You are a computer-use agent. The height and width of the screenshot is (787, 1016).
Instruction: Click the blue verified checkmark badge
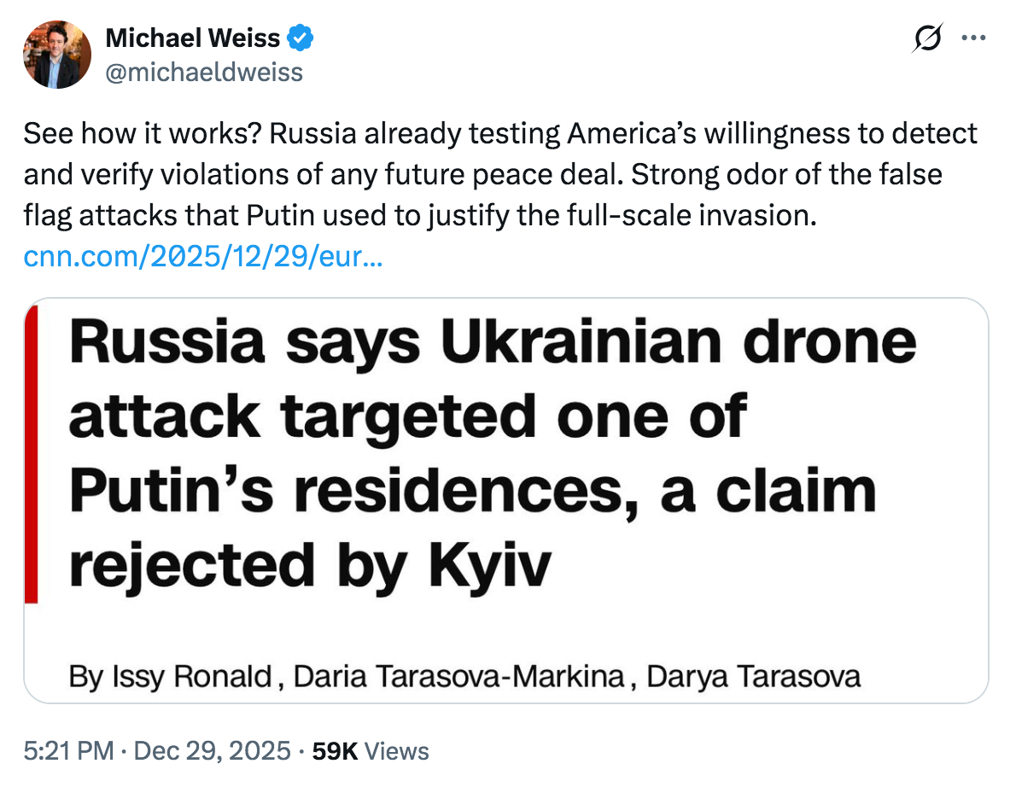[x=300, y=38]
